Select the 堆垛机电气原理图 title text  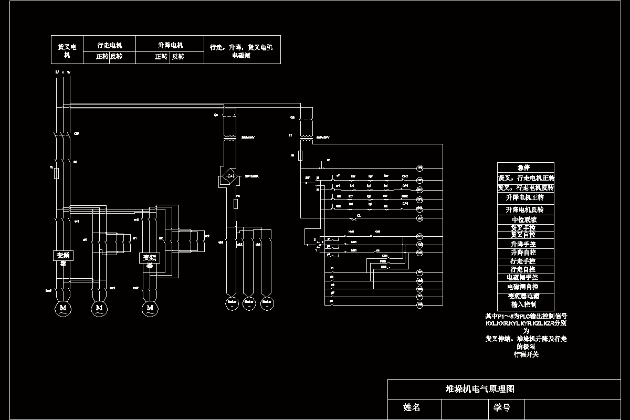[479, 389]
